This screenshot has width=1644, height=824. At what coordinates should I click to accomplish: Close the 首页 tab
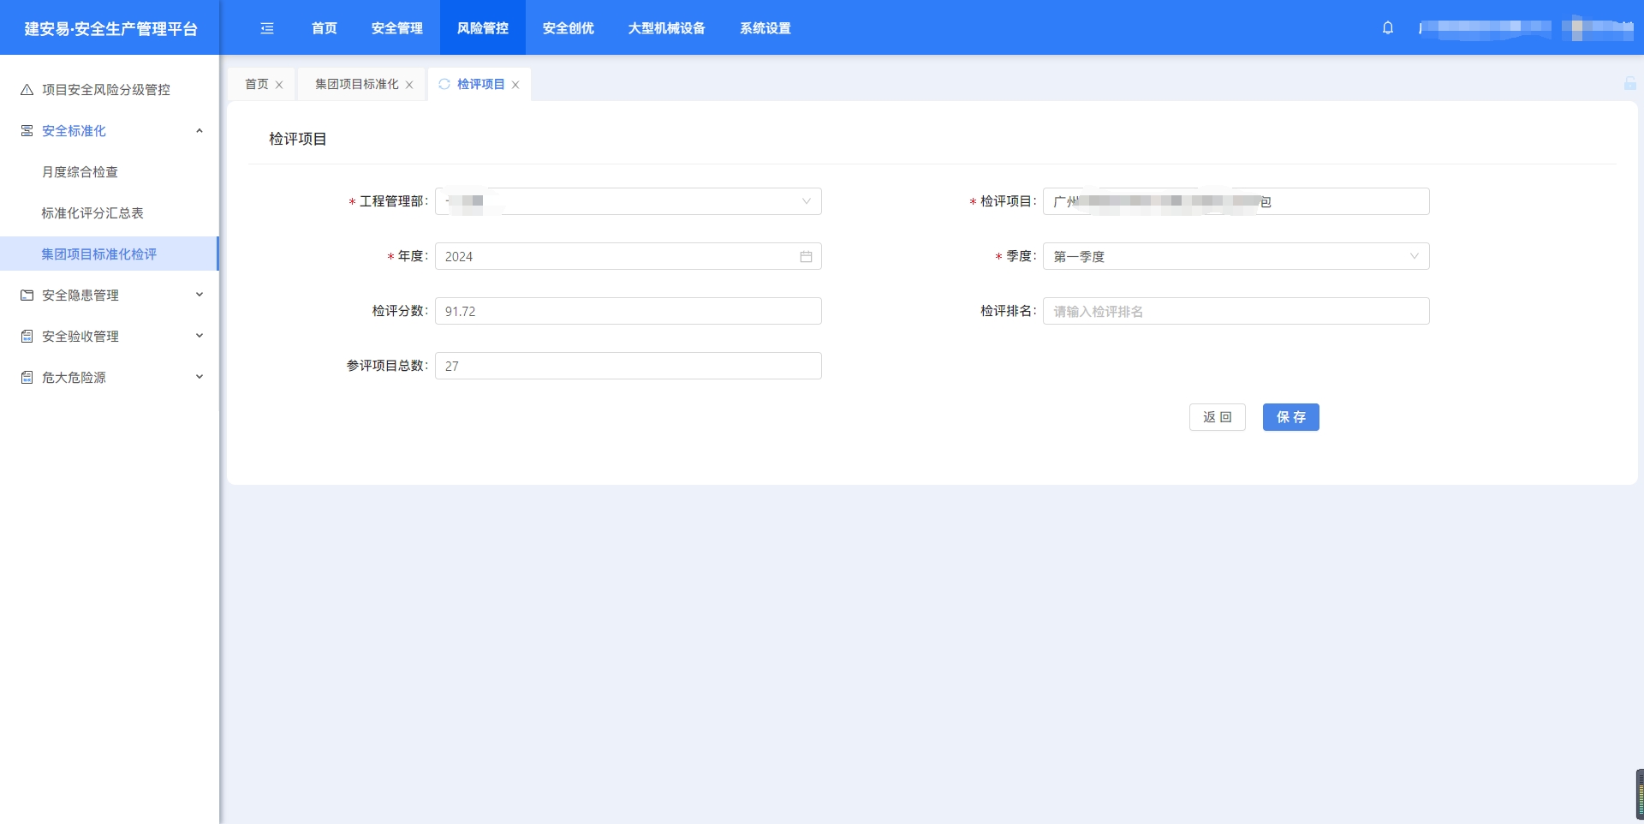[x=279, y=85]
